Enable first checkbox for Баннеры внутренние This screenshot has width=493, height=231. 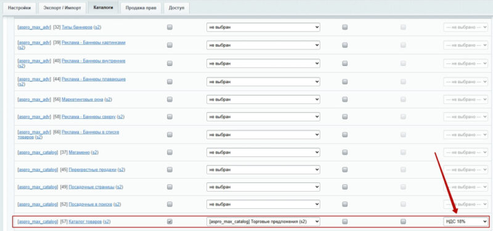[x=170, y=63]
